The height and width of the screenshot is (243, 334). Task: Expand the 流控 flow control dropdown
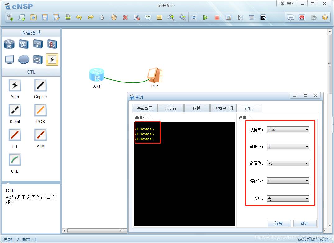point(288,199)
